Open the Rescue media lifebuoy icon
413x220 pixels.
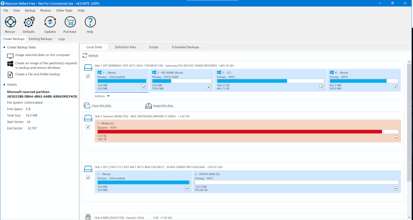(10, 22)
